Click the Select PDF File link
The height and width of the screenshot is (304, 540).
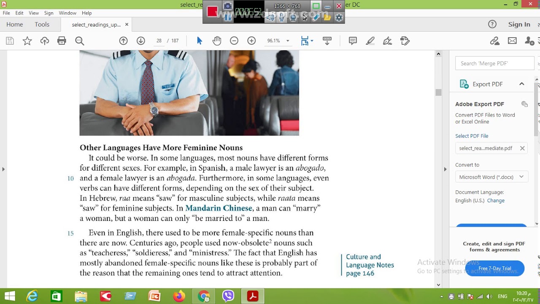tap(472, 136)
